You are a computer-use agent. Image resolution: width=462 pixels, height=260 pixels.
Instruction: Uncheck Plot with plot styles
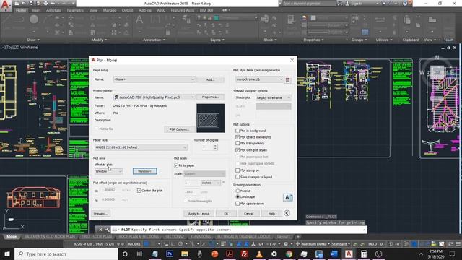[x=237, y=150]
